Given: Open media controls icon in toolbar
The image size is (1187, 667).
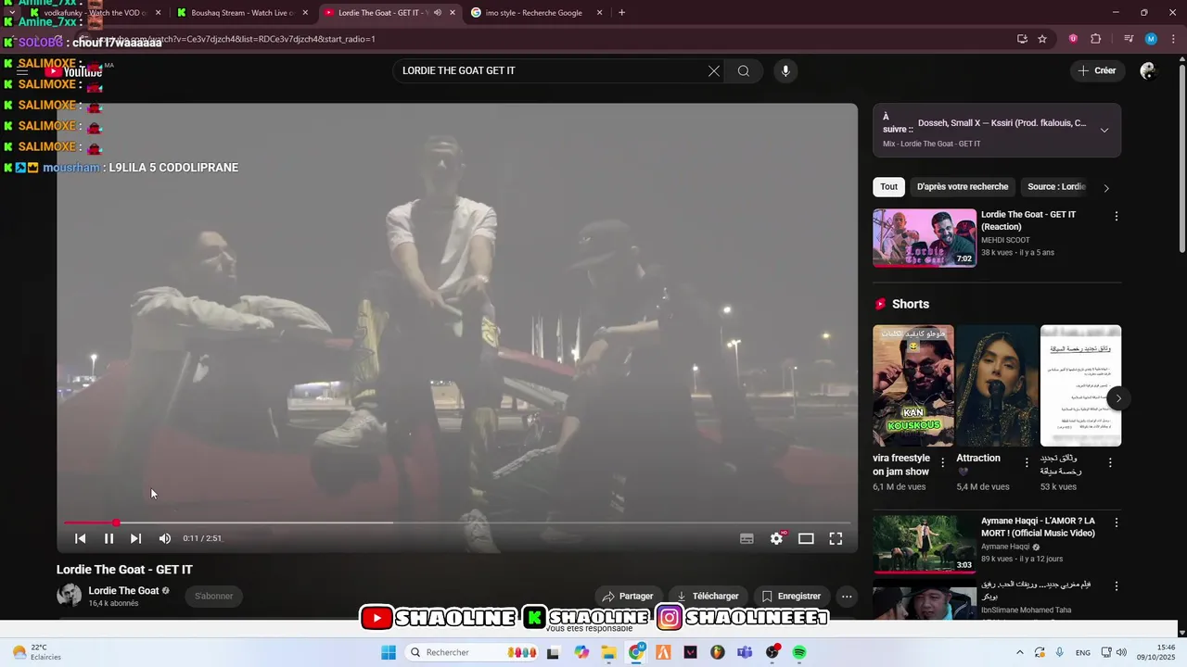Looking at the screenshot, I should click(1129, 39).
